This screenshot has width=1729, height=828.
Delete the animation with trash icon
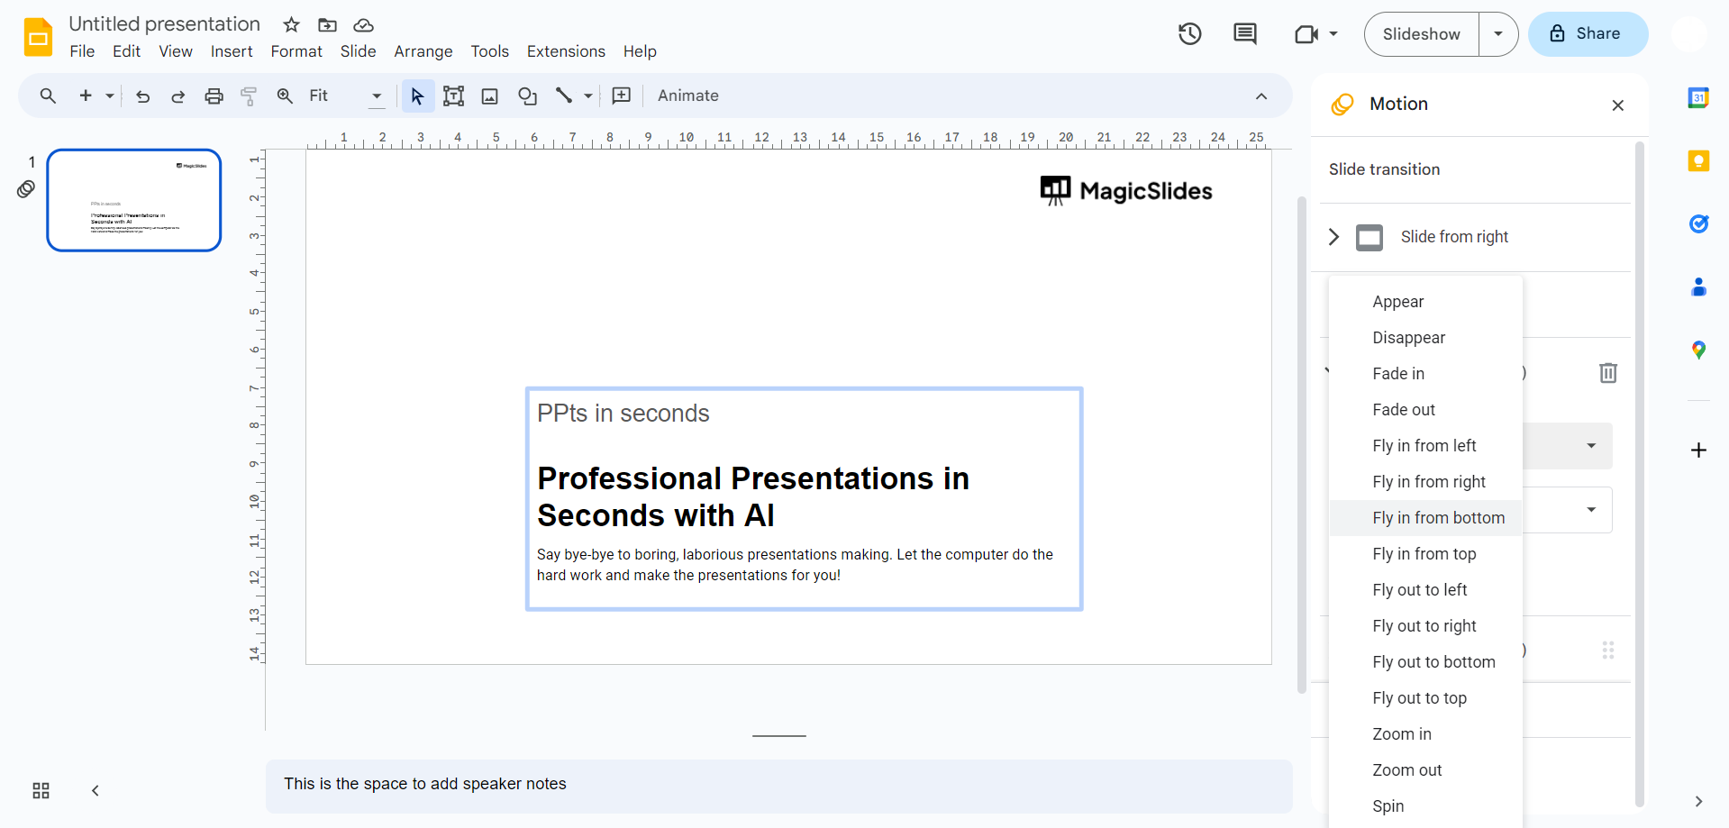click(1608, 373)
